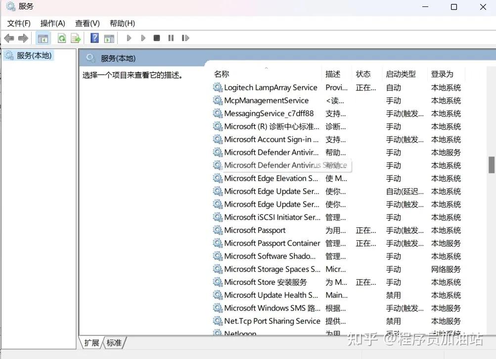The width and height of the screenshot is (496, 359).
Task: Click 网络服务 login in Storage Spaces row
Action: pos(446,269)
